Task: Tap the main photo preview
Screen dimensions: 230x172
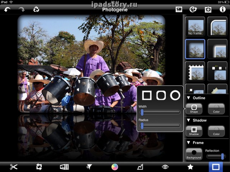Action: [x=91, y=64]
